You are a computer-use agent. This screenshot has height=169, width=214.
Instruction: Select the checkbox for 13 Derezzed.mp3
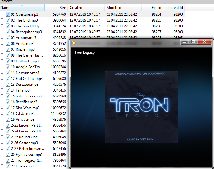(x=2, y=84)
